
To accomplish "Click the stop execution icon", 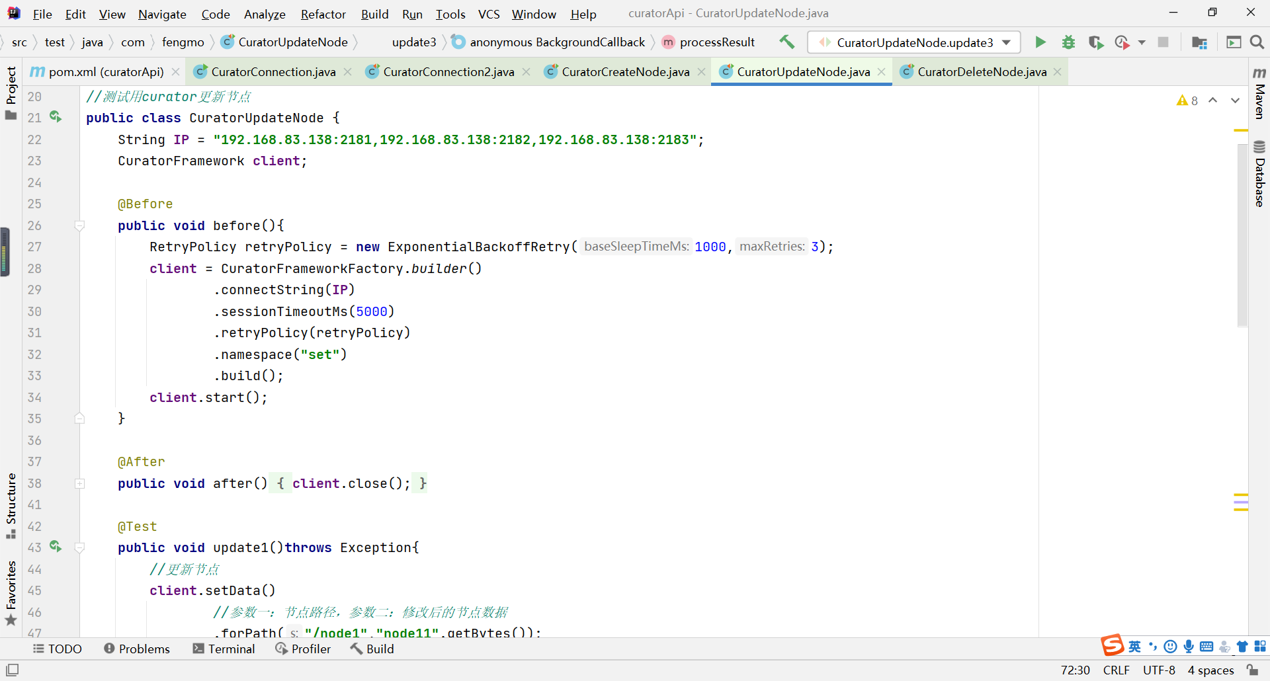I will pyautogui.click(x=1163, y=42).
